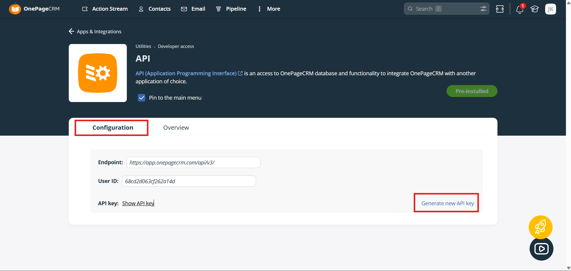Open the rocket quick-start button
The height and width of the screenshot is (271, 571).
coord(541,227)
